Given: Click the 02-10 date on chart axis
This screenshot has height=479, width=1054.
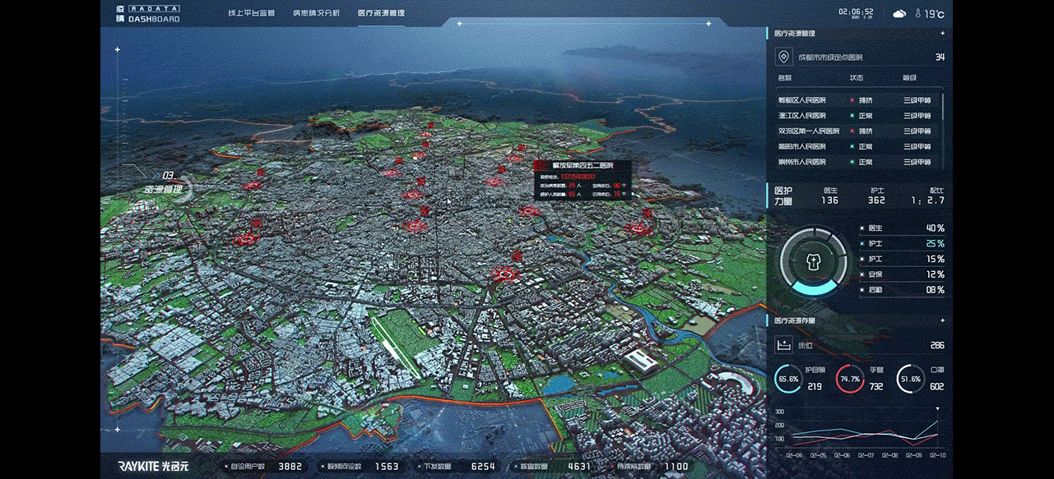Looking at the screenshot, I should (x=936, y=455).
